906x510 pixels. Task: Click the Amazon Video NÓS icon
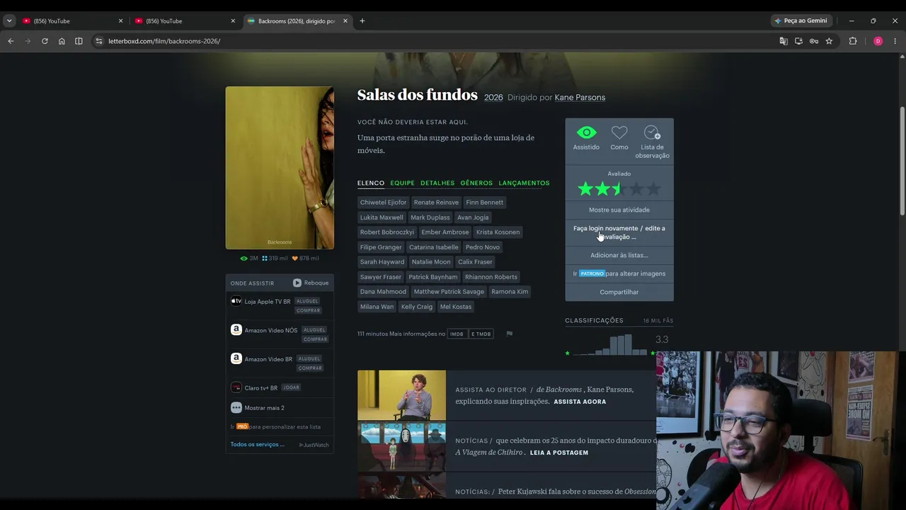[236, 329]
